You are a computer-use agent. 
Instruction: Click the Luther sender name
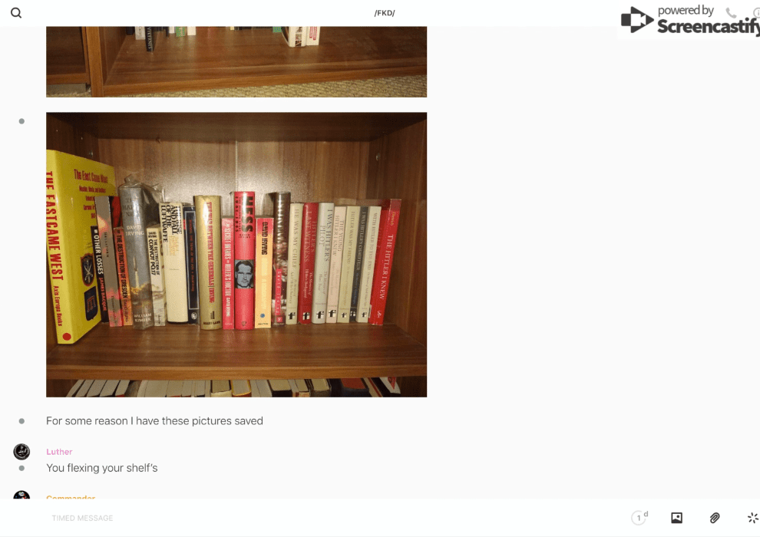point(59,452)
